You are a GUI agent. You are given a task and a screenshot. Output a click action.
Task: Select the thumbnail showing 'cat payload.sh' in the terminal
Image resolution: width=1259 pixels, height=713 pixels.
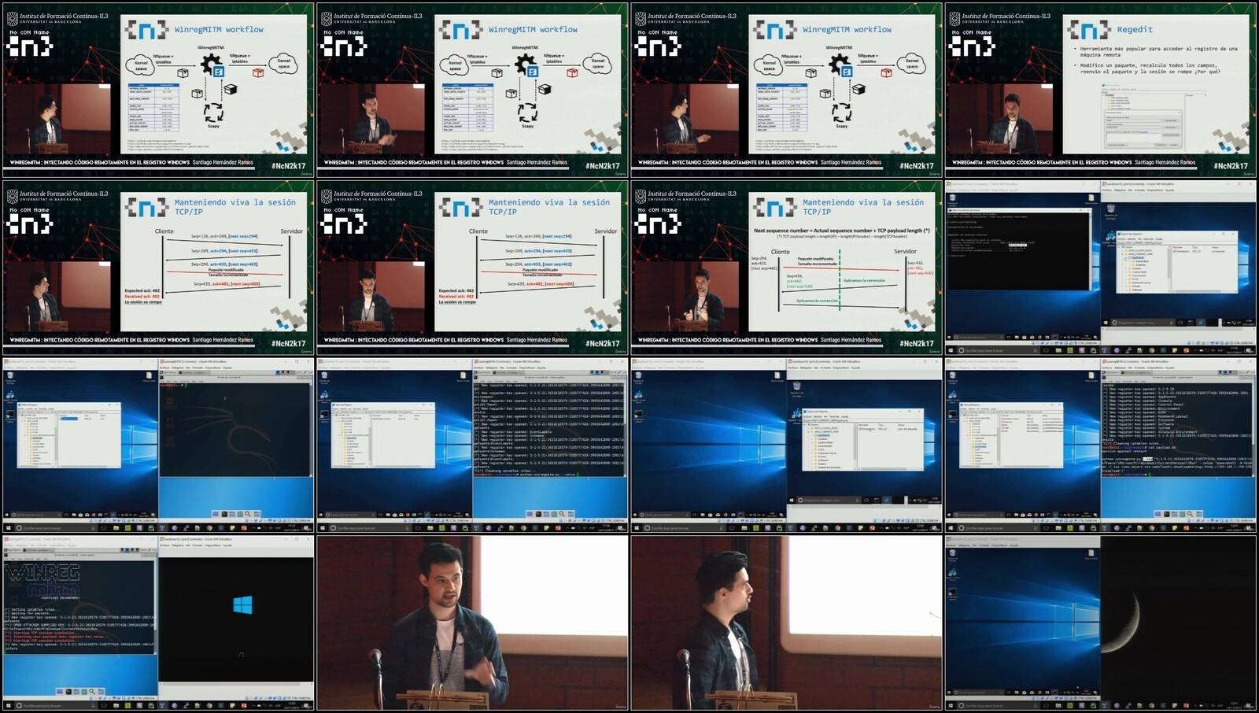point(1101,445)
